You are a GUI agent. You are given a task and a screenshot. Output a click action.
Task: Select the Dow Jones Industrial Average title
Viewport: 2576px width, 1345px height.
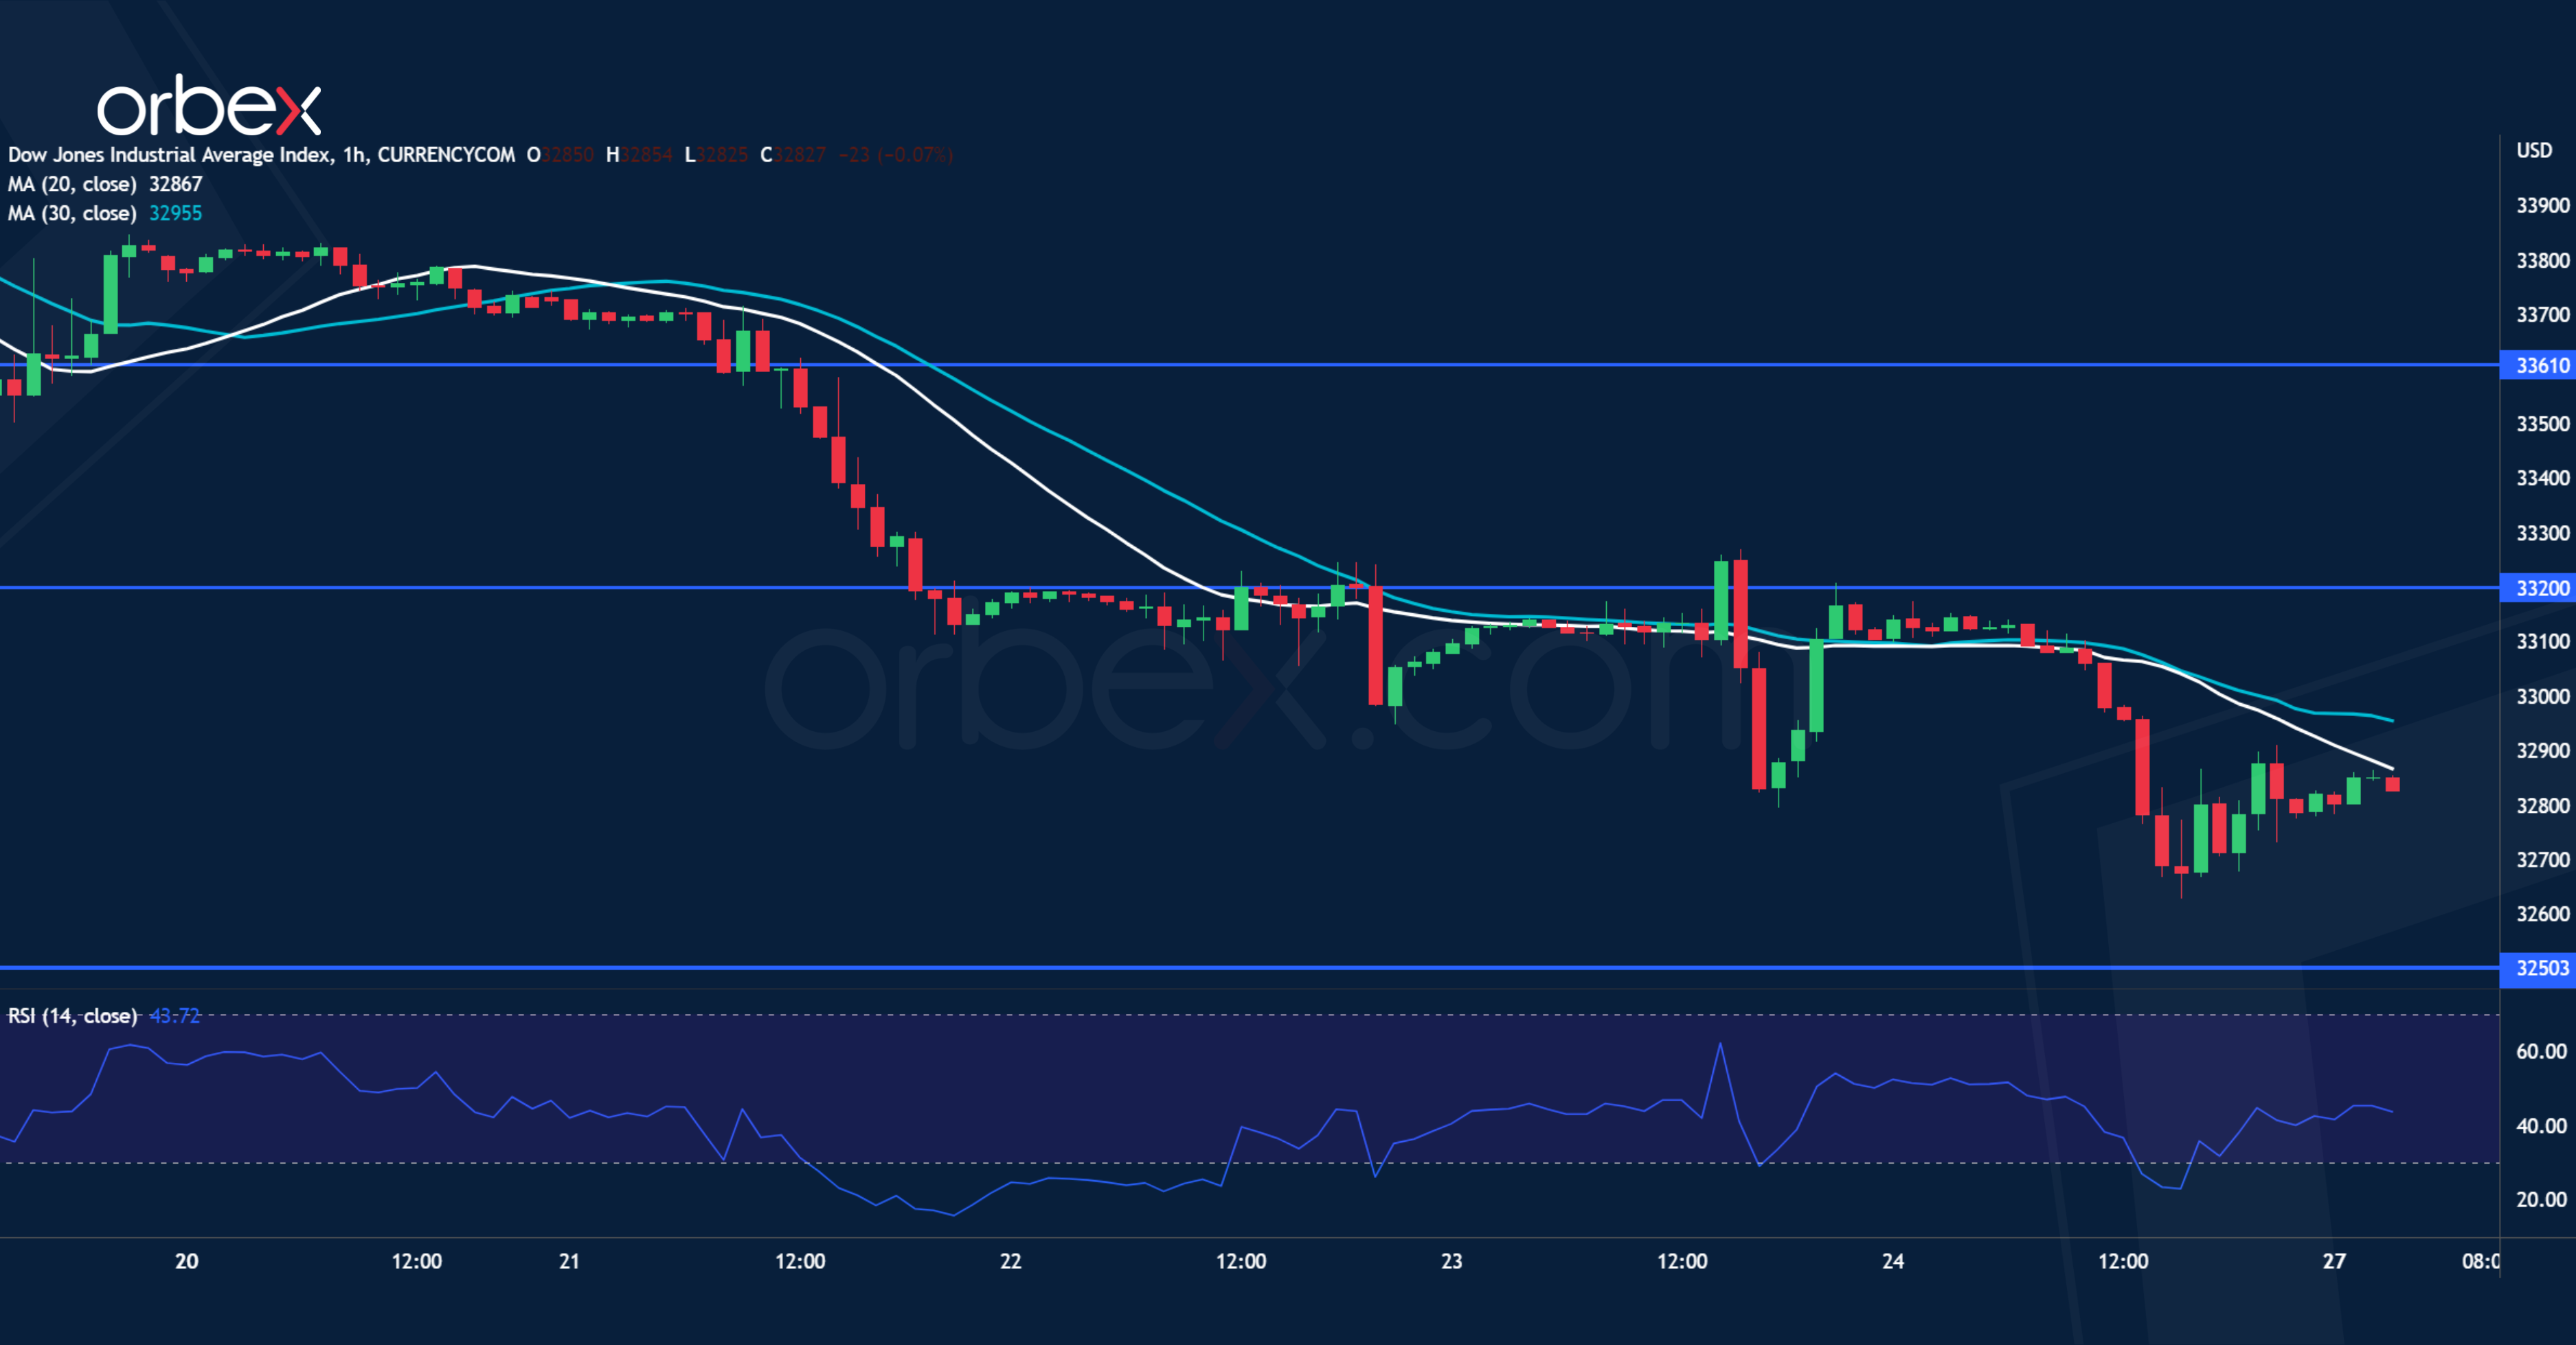tap(170, 155)
